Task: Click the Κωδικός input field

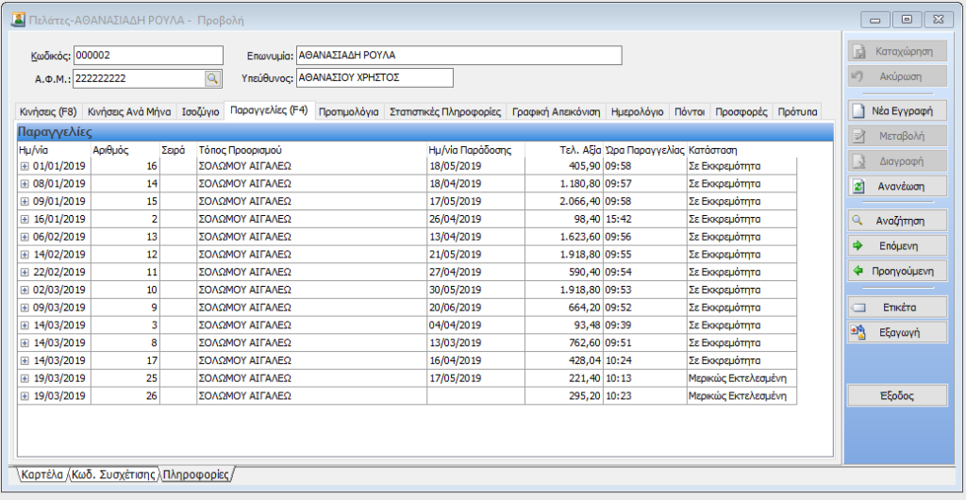Action: click(x=148, y=56)
